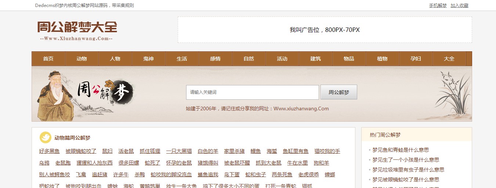Open 梦见生了一个小孩是什么意思 in the hot list
The width and height of the screenshot is (496, 188).
pos(406,160)
